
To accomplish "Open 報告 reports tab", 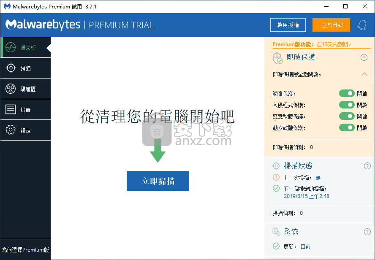I will [x=25, y=110].
